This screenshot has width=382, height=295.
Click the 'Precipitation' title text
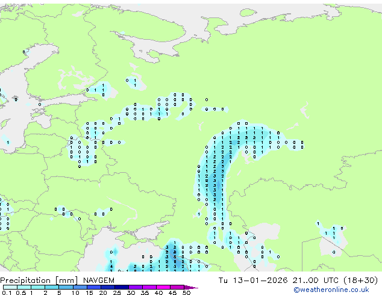point(25,281)
